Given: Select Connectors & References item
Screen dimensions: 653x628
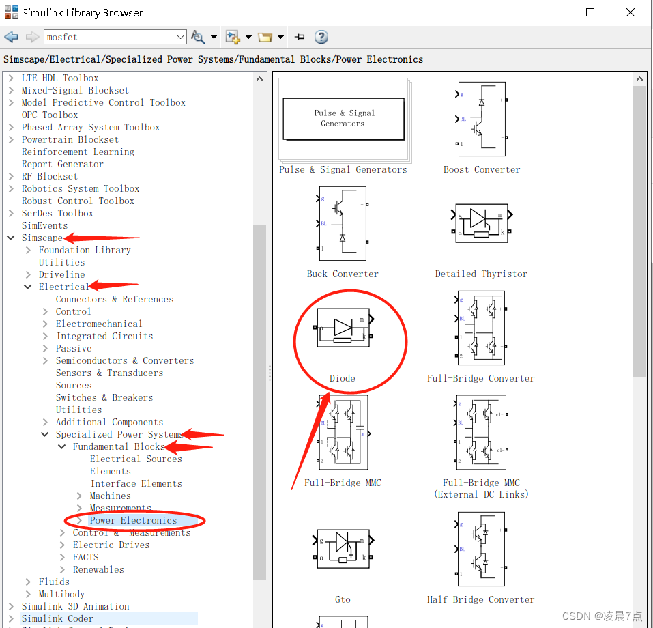Looking at the screenshot, I should (x=115, y=299).
